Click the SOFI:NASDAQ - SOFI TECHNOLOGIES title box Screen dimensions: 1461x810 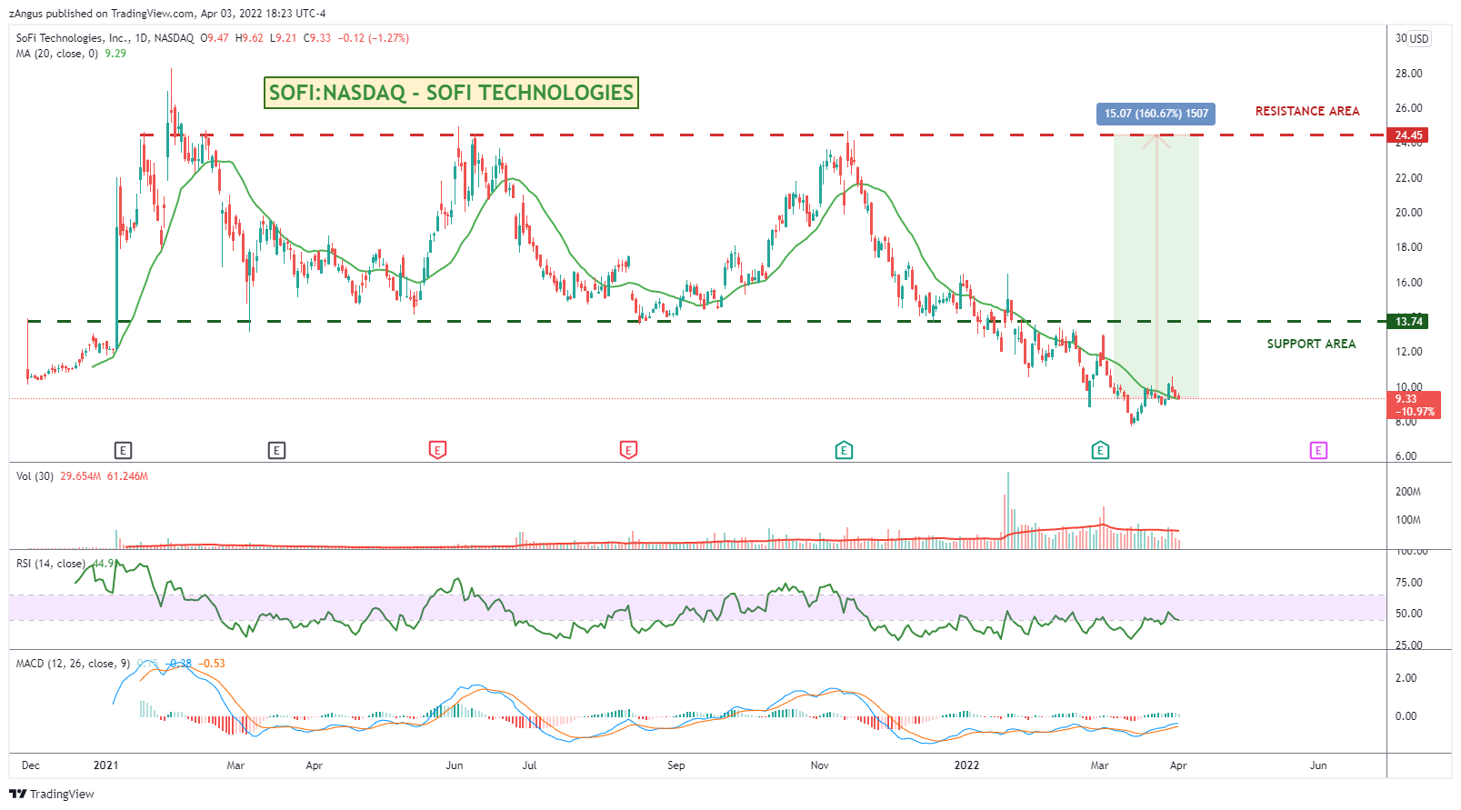451,93
